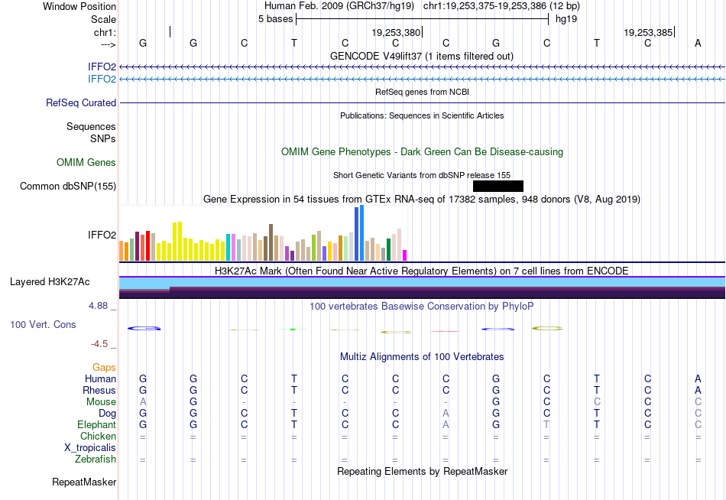
Task: Select the dark green GTEx tissue bar
Action: pos(389,250)
